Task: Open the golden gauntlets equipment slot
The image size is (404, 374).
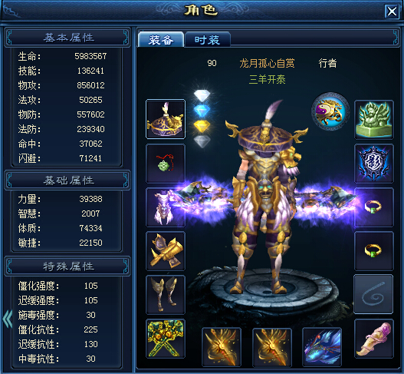Action: (166, 251)
